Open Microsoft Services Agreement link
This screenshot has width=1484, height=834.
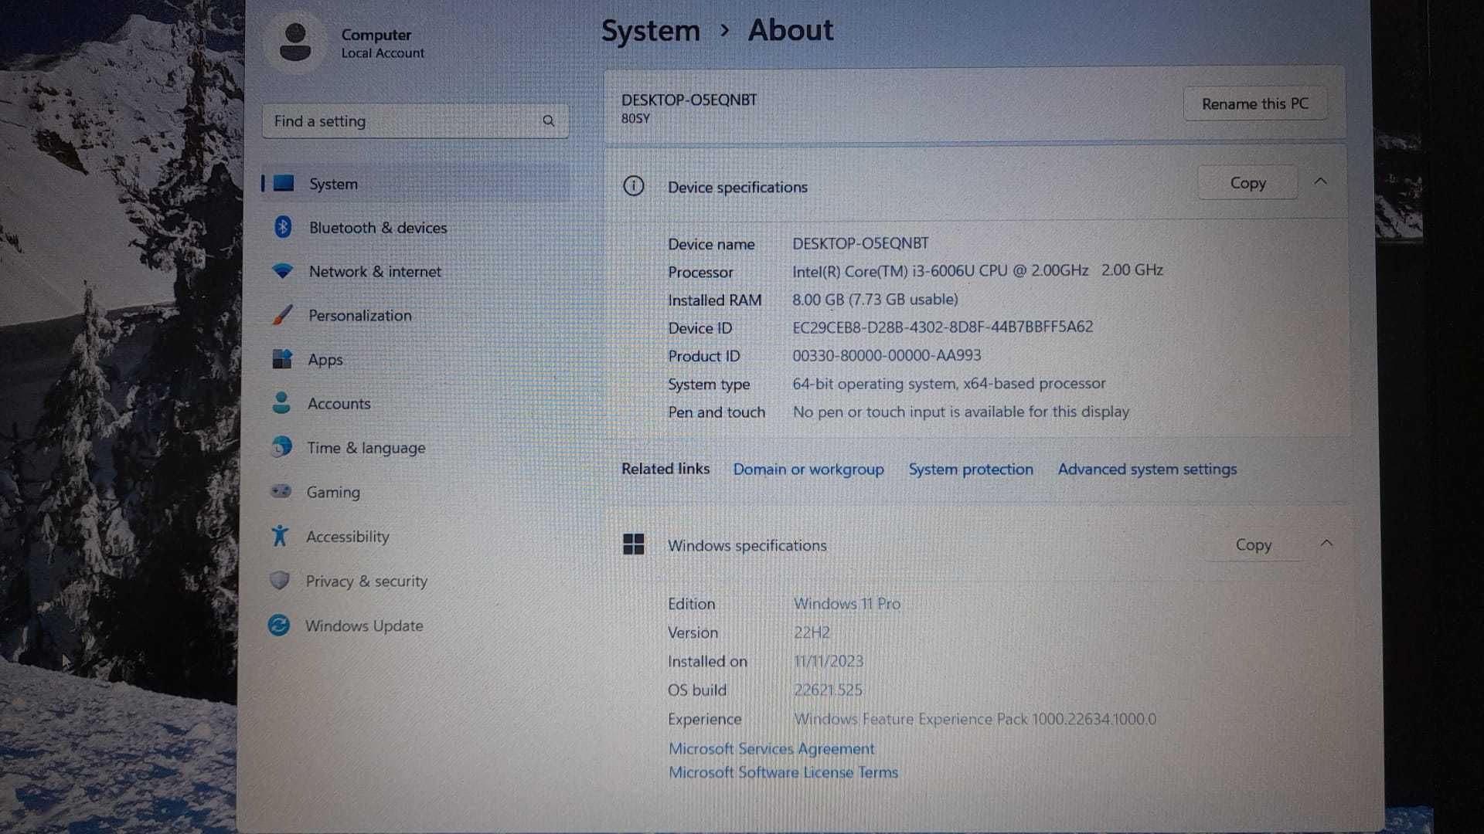771,748
